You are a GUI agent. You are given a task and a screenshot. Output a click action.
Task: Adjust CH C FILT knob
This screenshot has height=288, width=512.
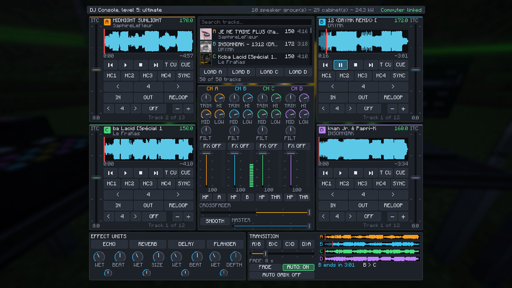click(262, 130)
